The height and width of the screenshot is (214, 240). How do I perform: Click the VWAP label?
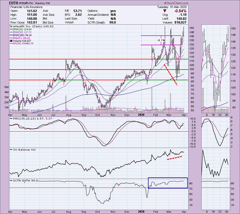coord(69,22)
